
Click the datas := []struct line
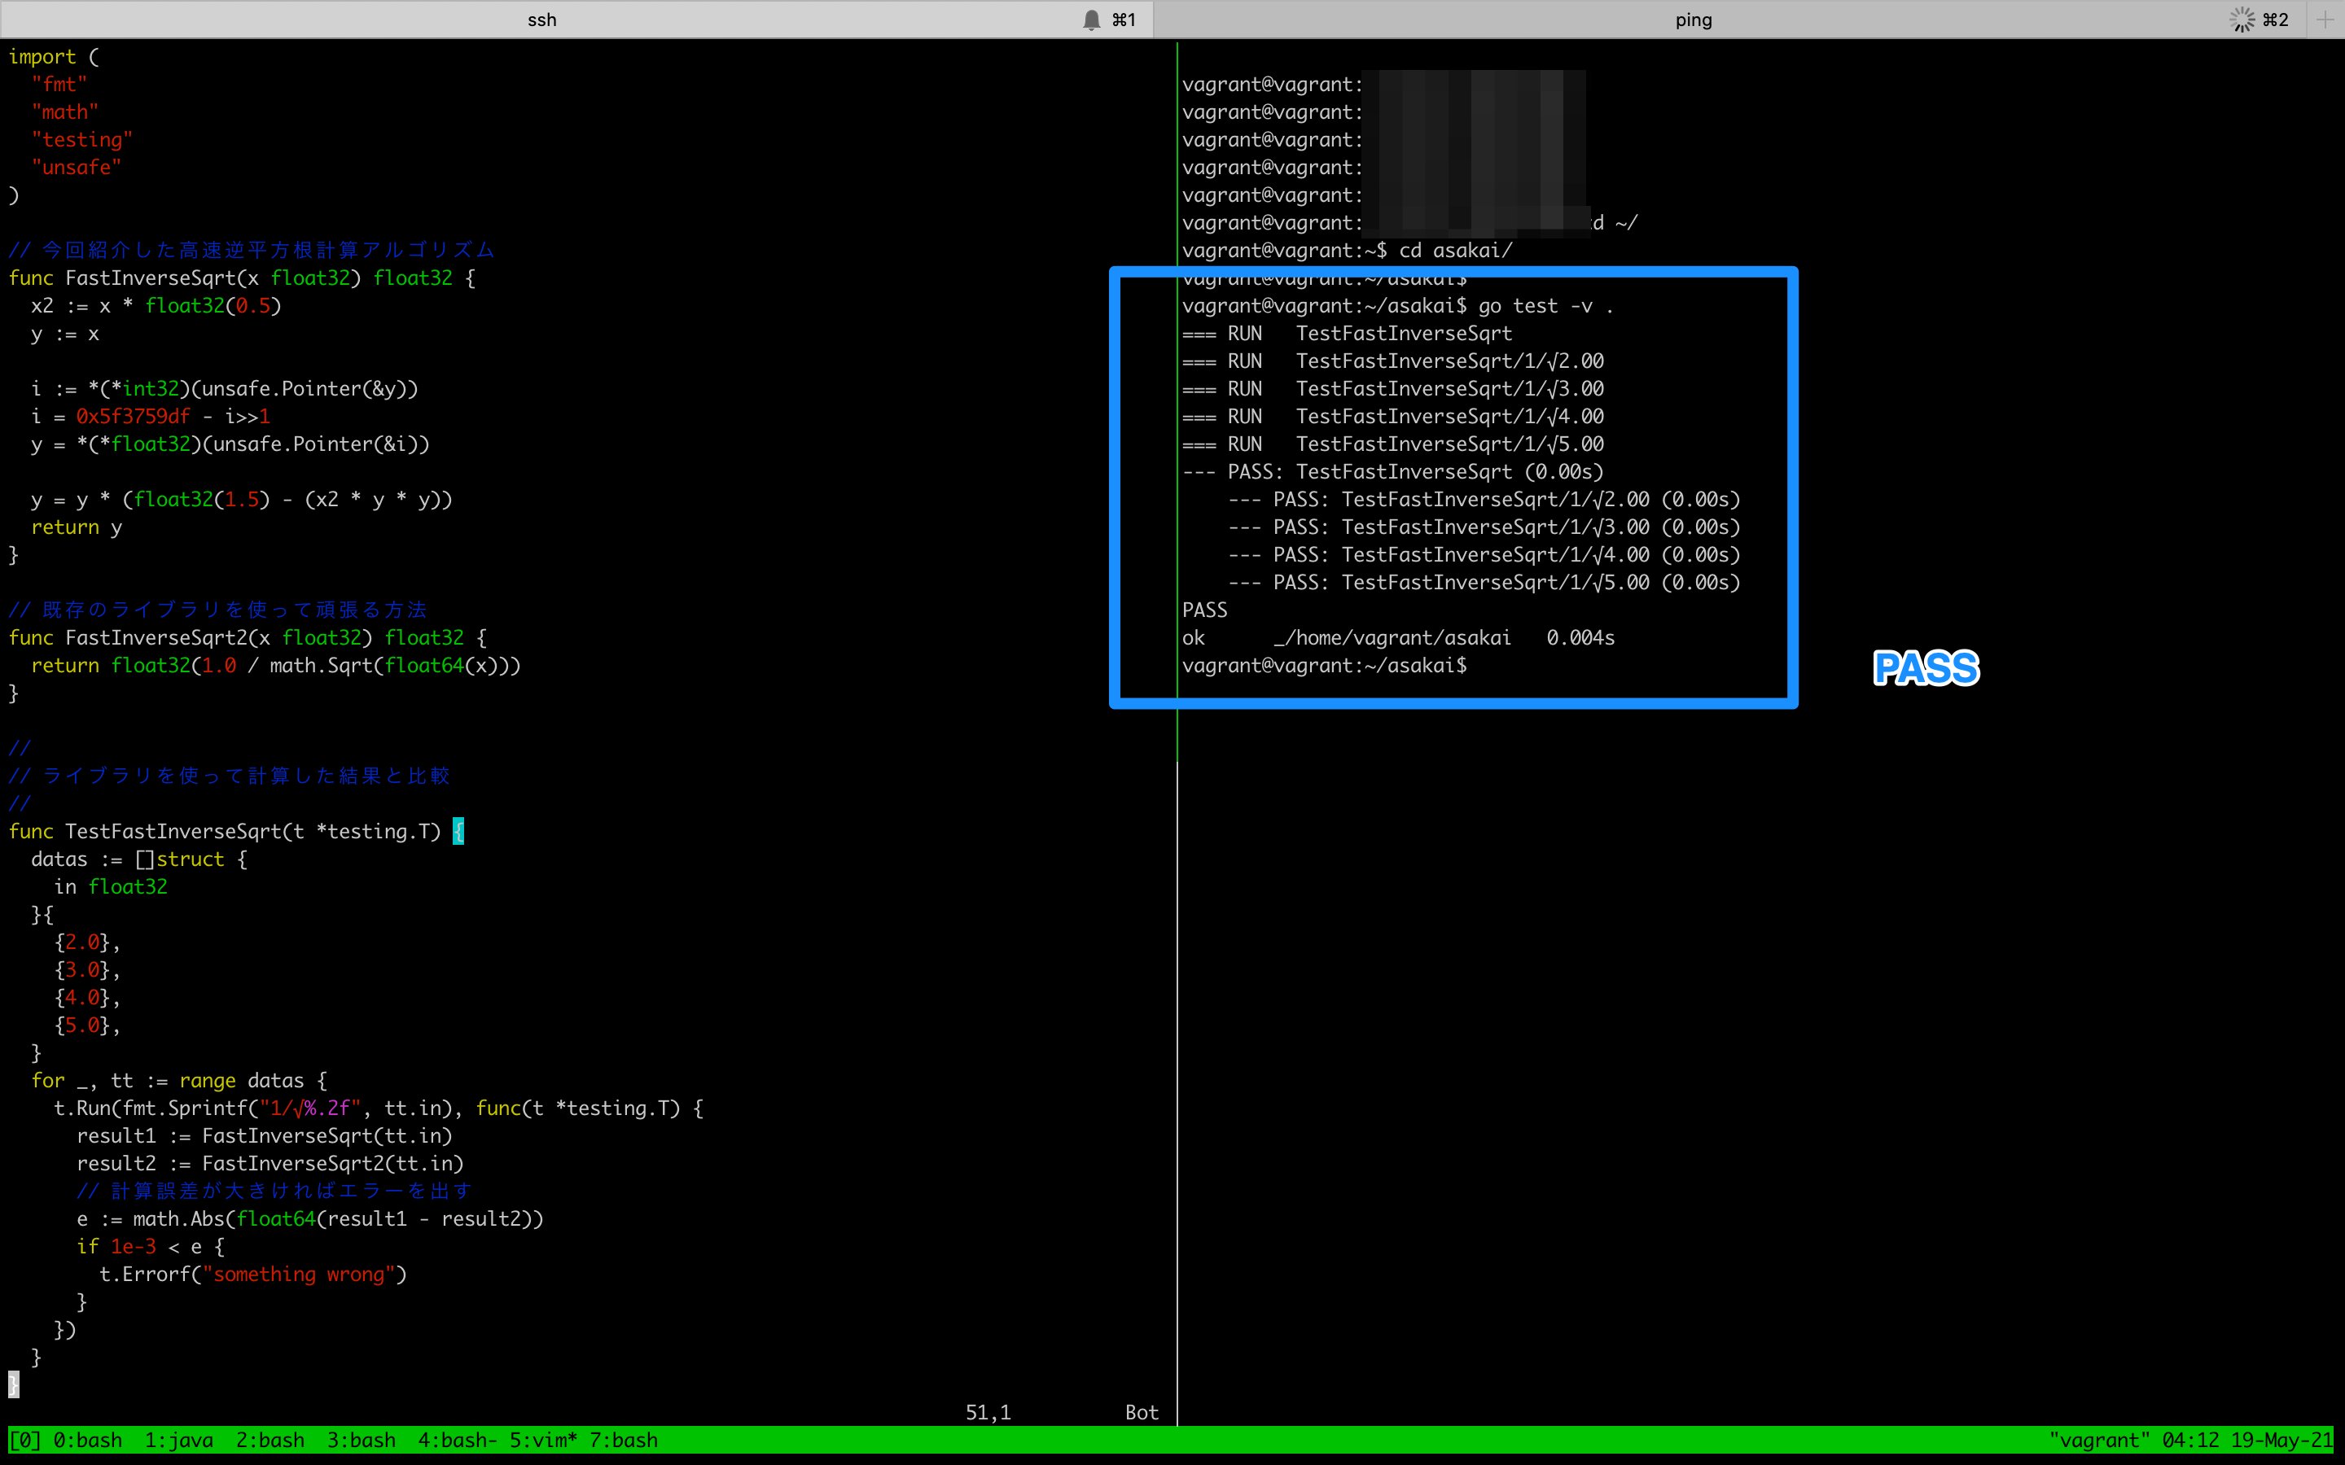point(139,859)
